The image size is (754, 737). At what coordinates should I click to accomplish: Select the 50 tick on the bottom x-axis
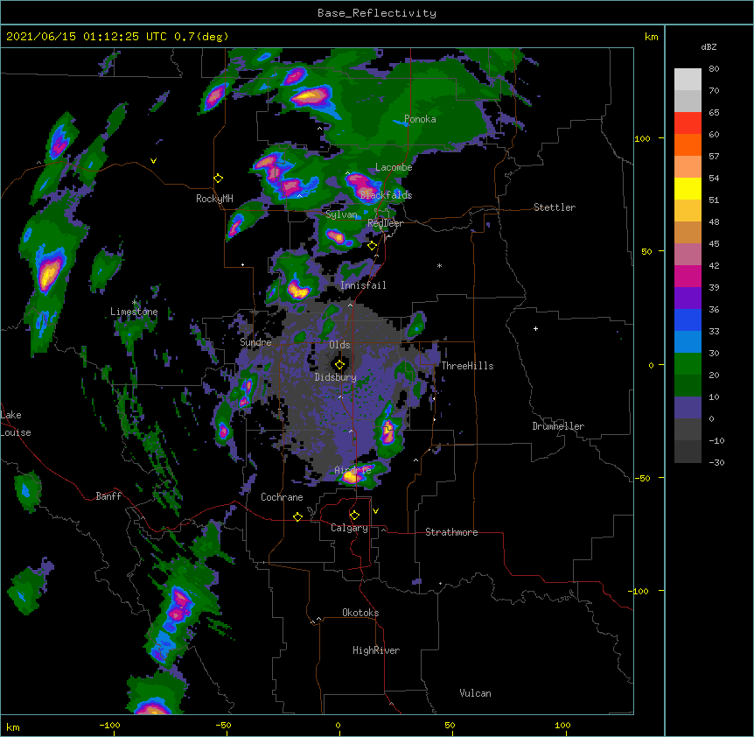450,725
